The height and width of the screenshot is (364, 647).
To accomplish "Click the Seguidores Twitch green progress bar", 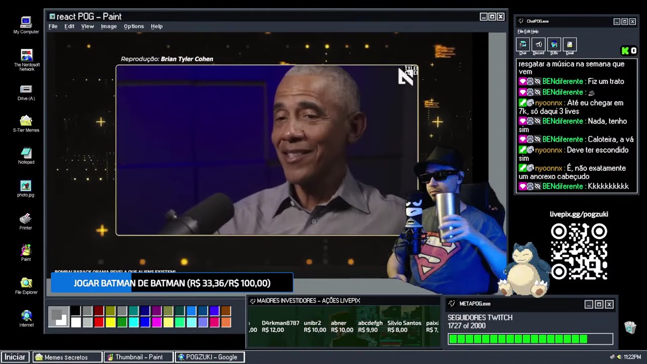I will tap(530, 339).
